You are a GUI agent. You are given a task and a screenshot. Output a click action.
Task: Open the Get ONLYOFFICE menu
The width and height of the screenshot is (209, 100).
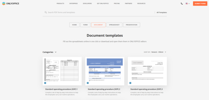click(103, 4)
